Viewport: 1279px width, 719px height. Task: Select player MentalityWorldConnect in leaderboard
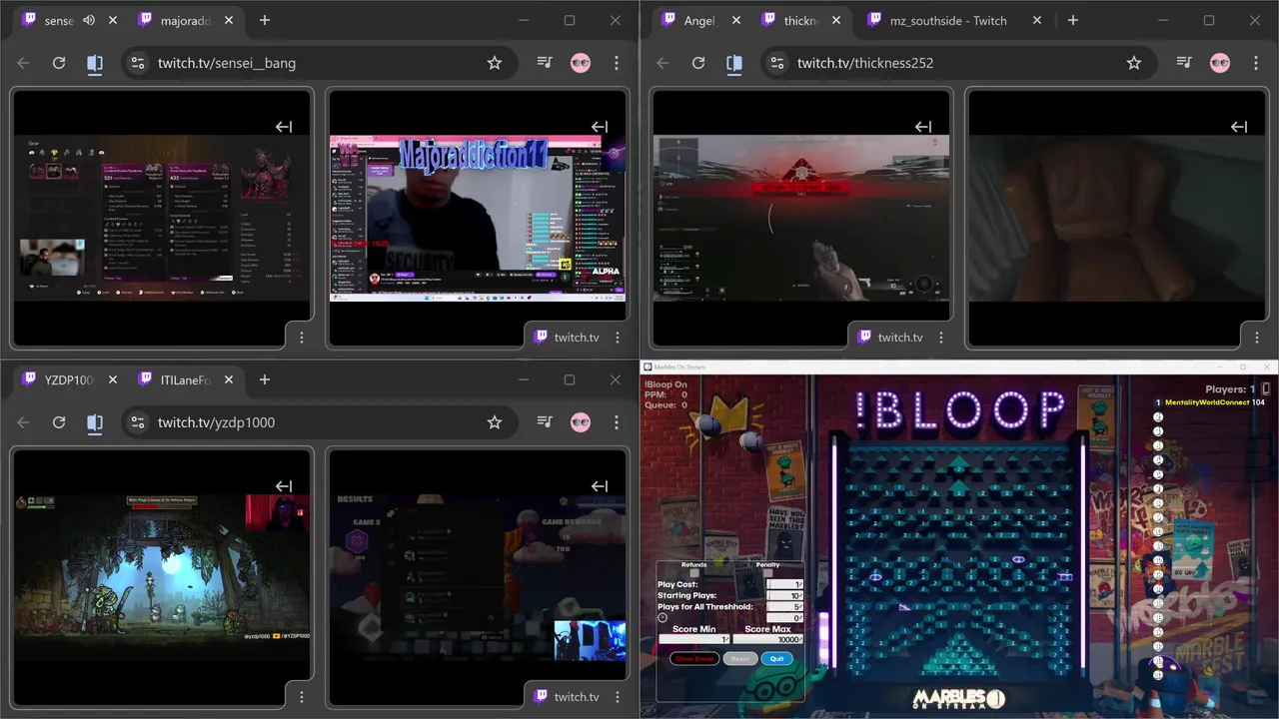pos(1207,402)
